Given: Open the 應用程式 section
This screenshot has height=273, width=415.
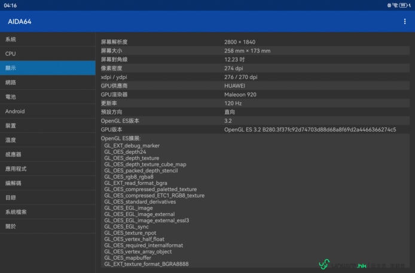Looking at the screenshot, I should pyautogui.click(x=48, y=169).
